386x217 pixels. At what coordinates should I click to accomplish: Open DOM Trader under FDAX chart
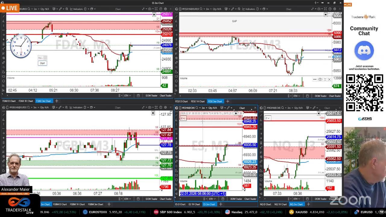pos(152,96)
